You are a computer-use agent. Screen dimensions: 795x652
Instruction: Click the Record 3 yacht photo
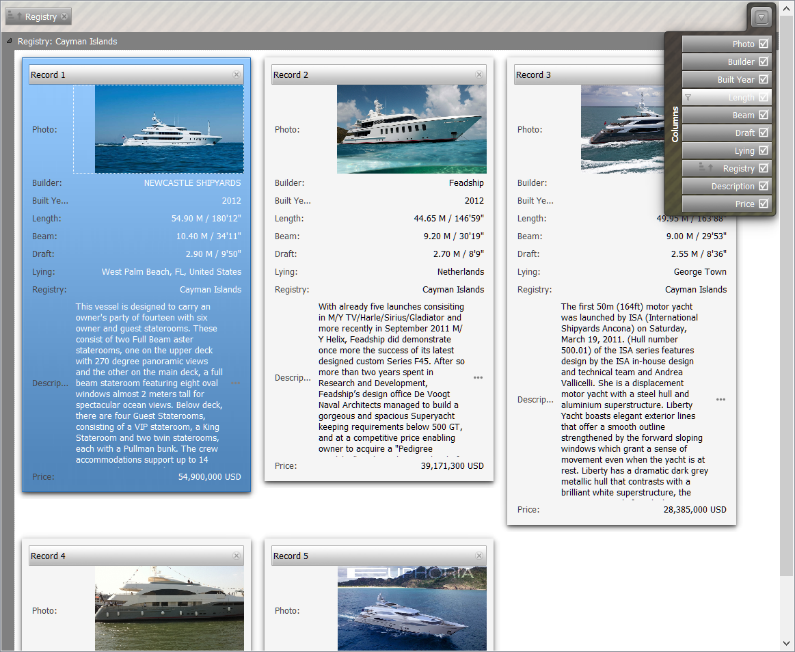click(623, 128)
